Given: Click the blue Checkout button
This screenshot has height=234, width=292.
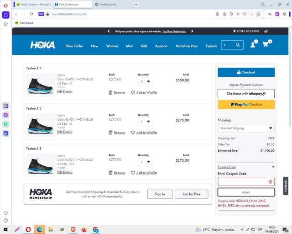Looking at the screenshot, I should [x=246, y=72].
